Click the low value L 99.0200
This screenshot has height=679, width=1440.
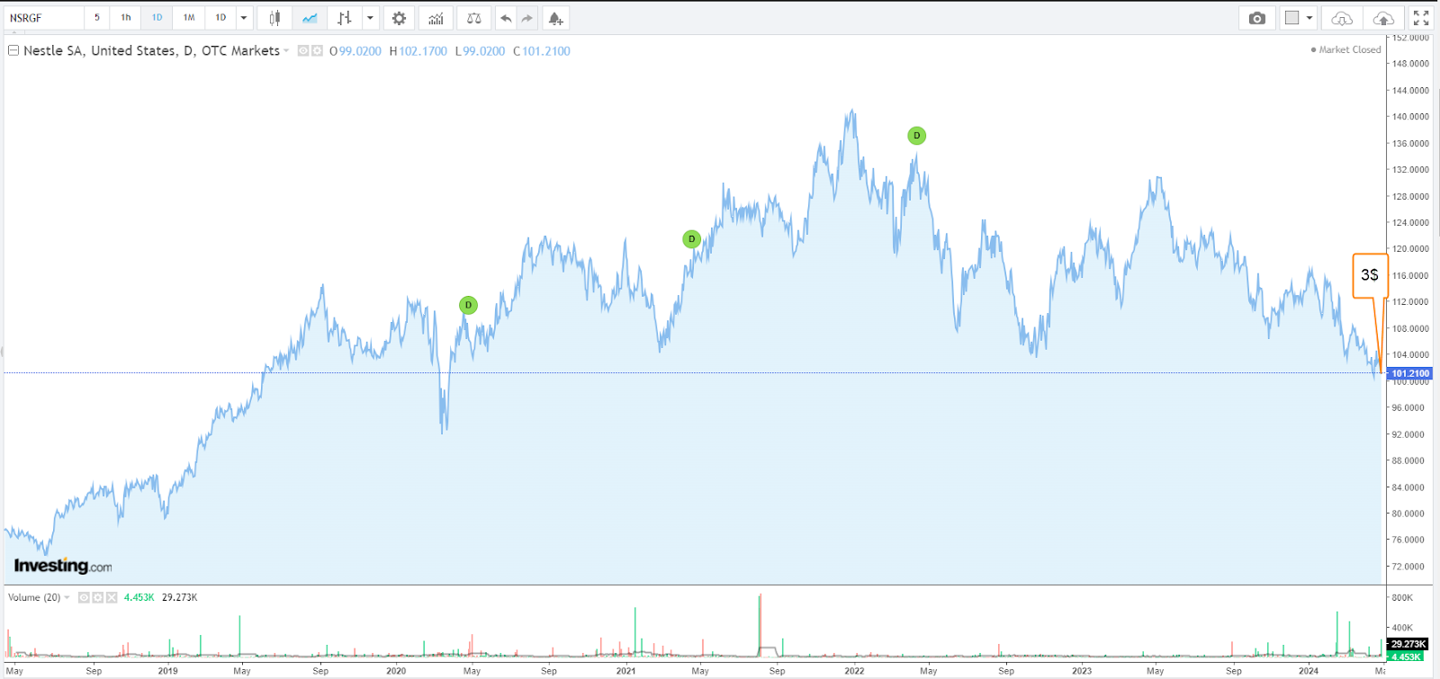481,51
